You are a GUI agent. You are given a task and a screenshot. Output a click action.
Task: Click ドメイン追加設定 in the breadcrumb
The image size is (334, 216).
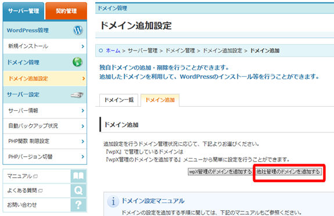222,51
